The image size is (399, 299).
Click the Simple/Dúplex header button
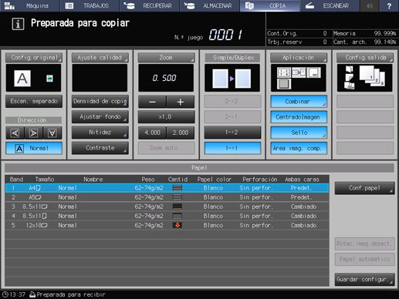point(232,58)
